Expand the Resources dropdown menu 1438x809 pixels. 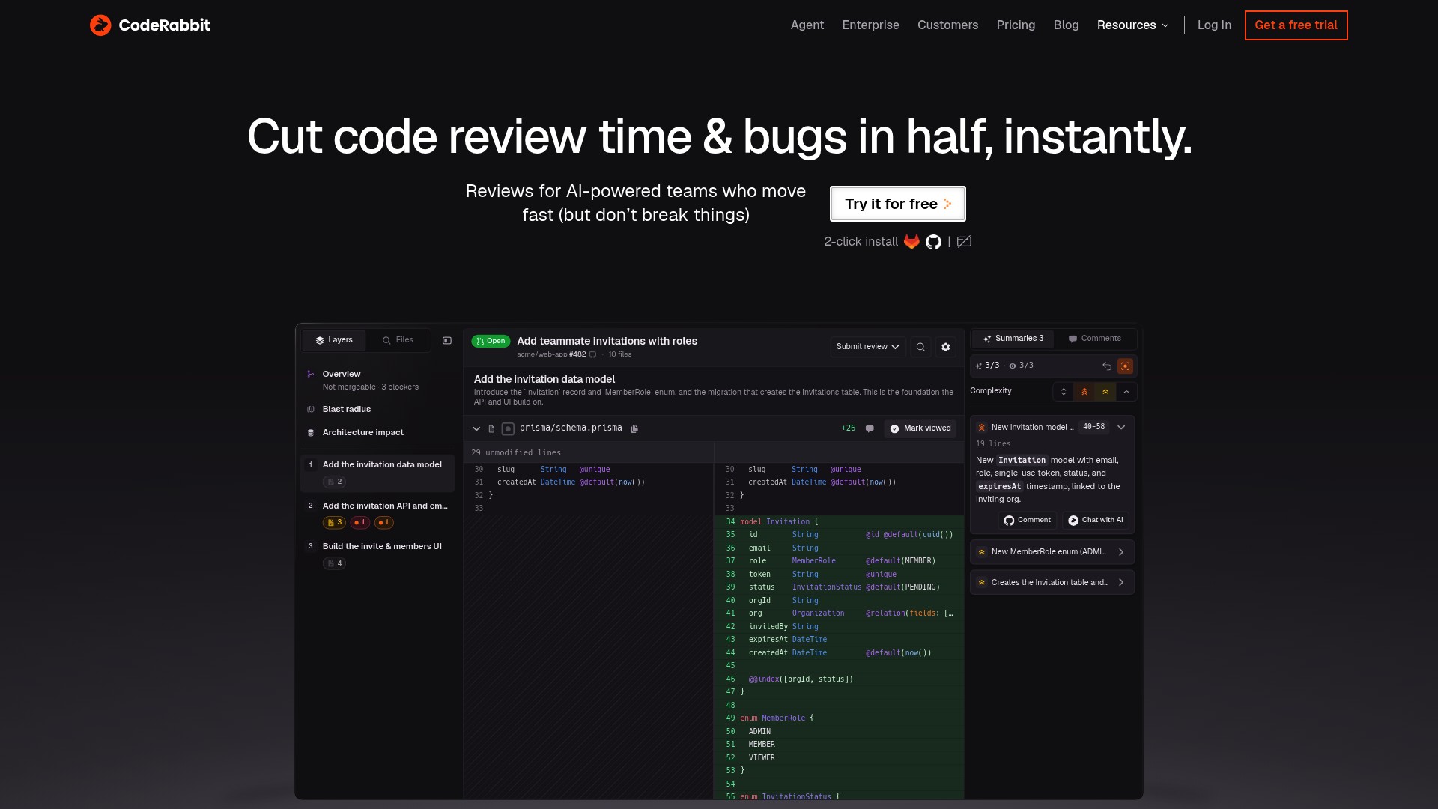point(1132,25)
